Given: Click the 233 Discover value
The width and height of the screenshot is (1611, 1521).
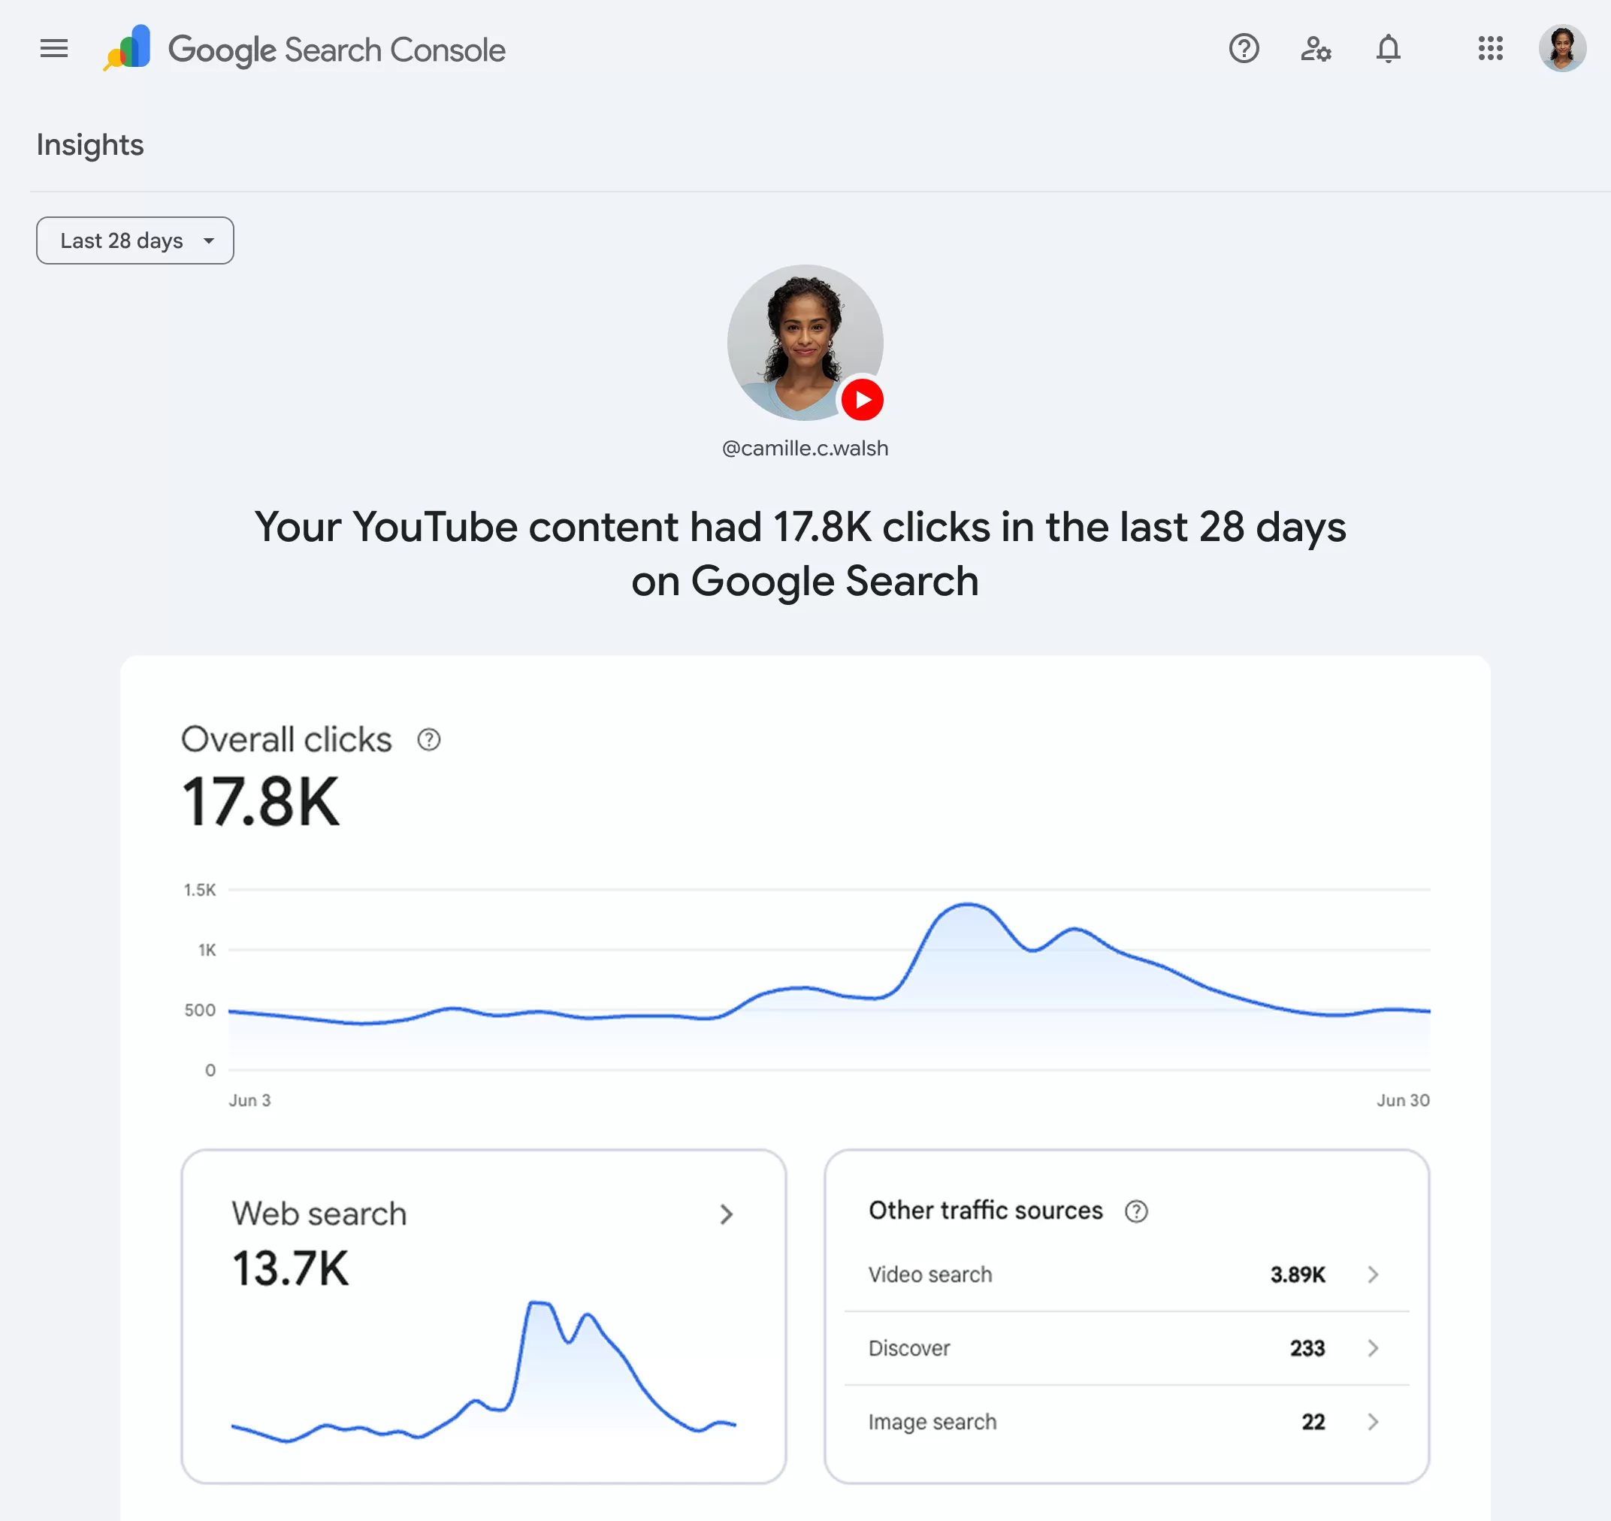Looking at the screenshot, I should pos(1307,1347).
